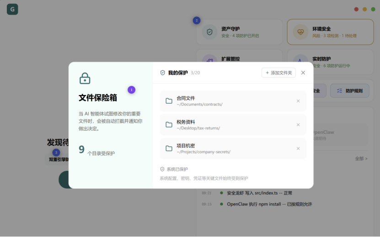Click the yellow window control dot
This screenshot has width=380, height=237.
(365, 9)
